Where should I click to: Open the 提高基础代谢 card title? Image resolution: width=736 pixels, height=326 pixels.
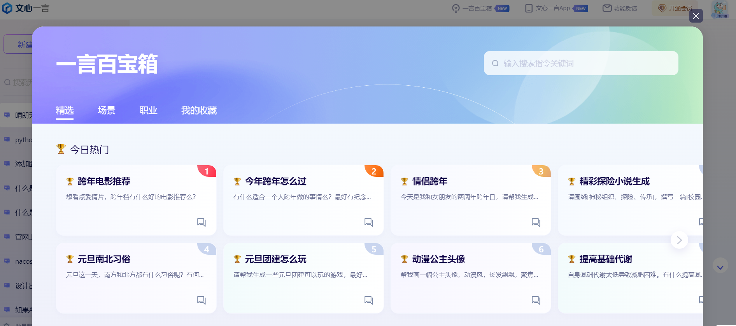[606, 259]
